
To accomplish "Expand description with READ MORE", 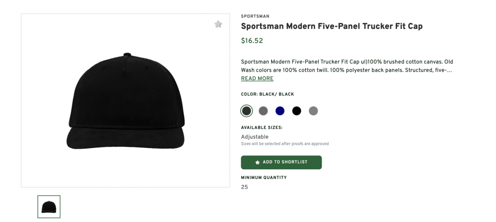I will tap(257, 78).
